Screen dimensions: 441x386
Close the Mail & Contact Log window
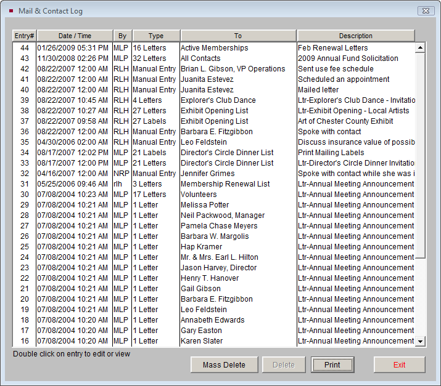(426, 11)
